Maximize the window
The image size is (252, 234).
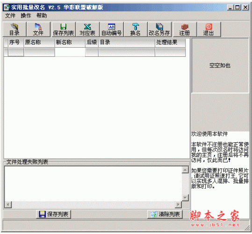pos(238,7)
